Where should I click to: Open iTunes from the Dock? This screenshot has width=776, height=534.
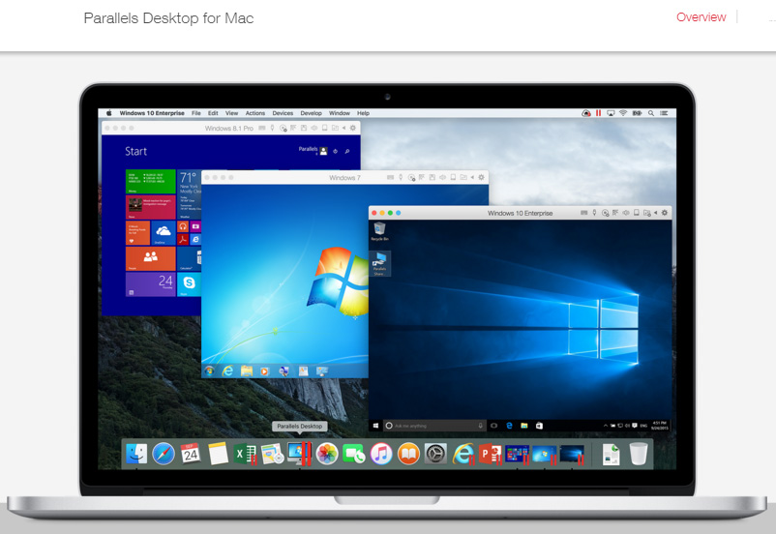click(381, 454)
